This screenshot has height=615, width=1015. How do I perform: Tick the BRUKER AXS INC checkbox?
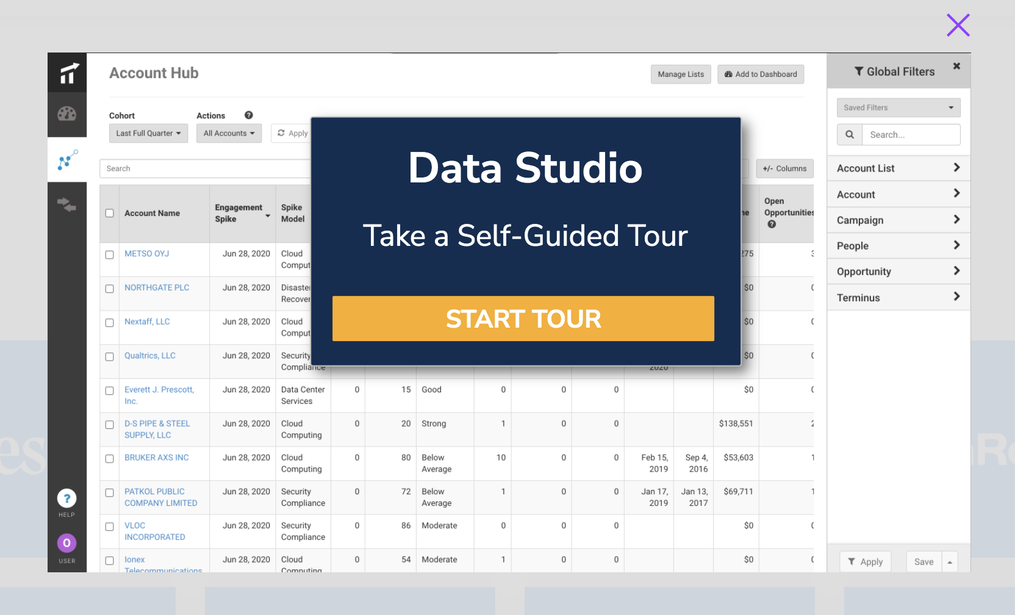pos(110,458)
